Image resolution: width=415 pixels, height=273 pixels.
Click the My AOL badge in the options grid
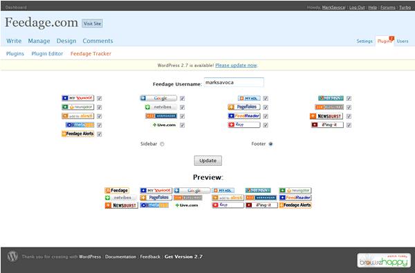(x=249, y=98)
